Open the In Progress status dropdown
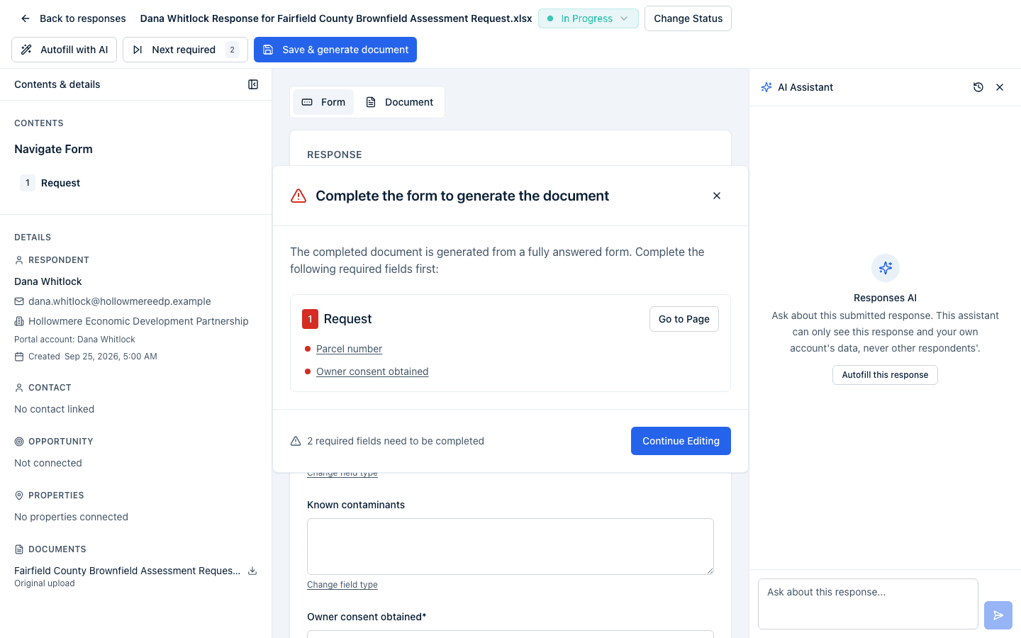The image size is (1021, 638). coord(588,18)
